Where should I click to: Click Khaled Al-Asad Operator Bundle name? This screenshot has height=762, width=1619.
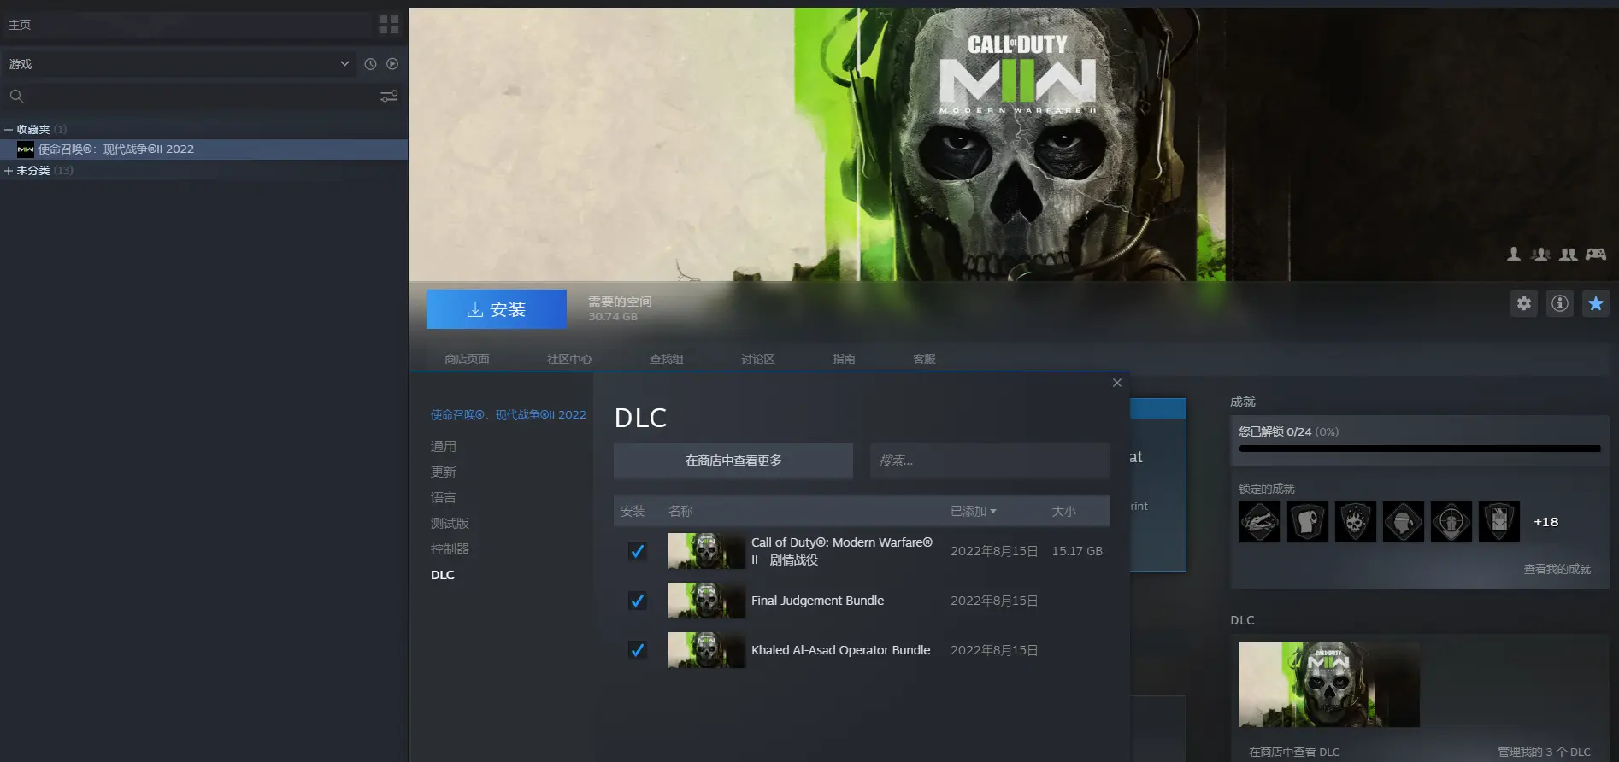[840, 650]
